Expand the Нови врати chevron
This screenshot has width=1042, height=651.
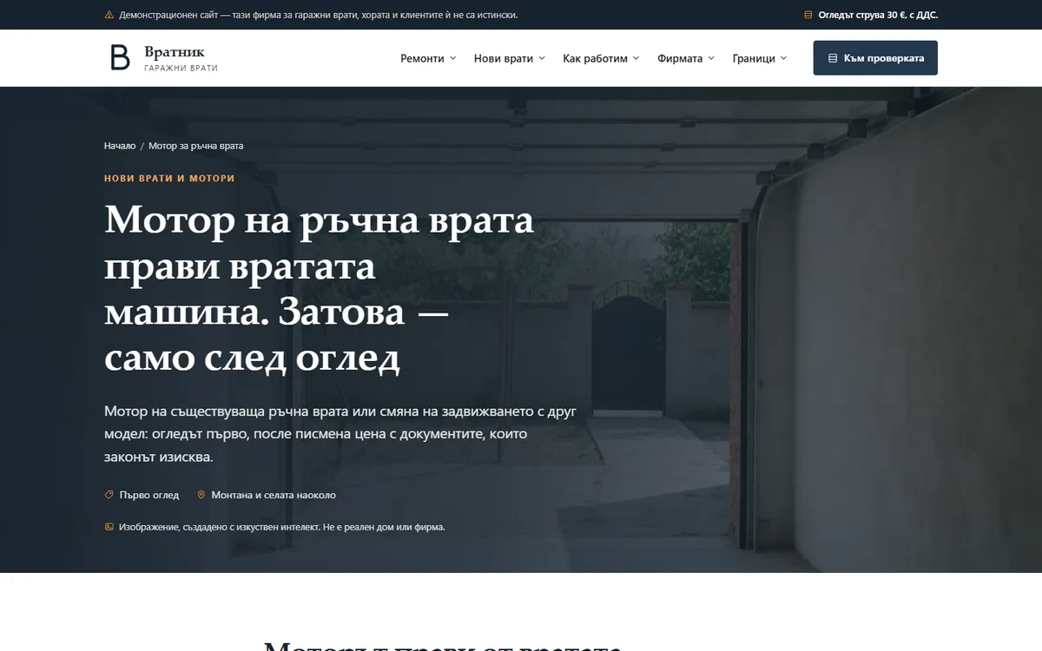[542, 58]
